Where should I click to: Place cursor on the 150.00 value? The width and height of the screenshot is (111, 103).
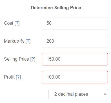click(x=54, y=59)
